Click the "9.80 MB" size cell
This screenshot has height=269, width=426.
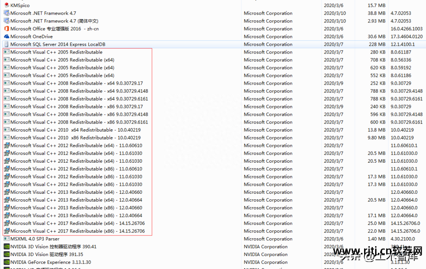(377, 137)
